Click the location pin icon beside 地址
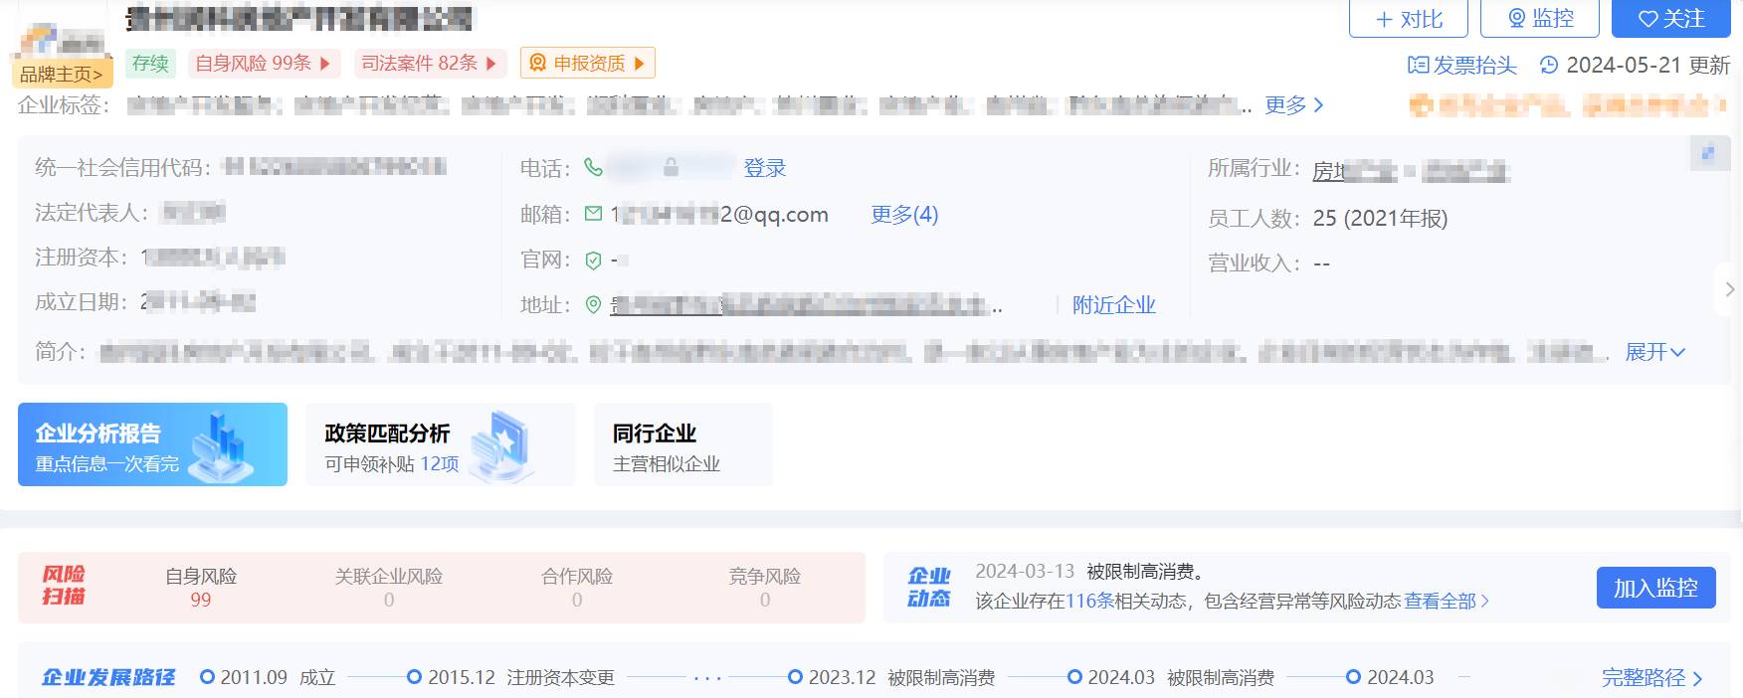 coord(593,305)
